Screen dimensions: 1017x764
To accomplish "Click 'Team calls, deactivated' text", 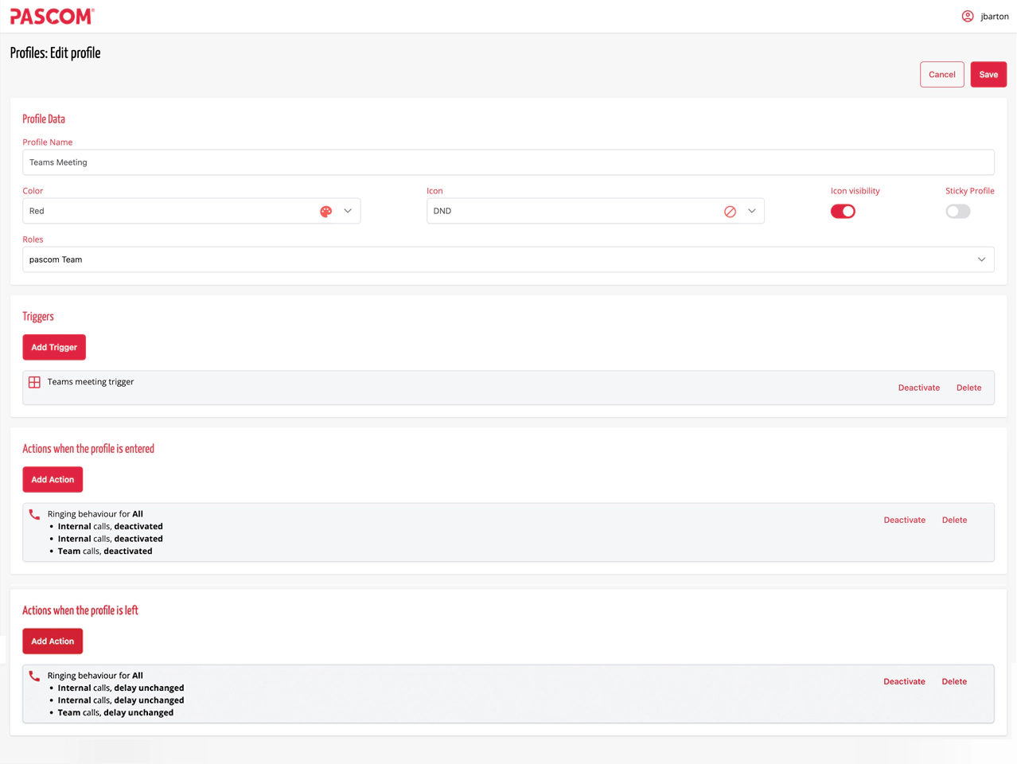I will 105,551.
